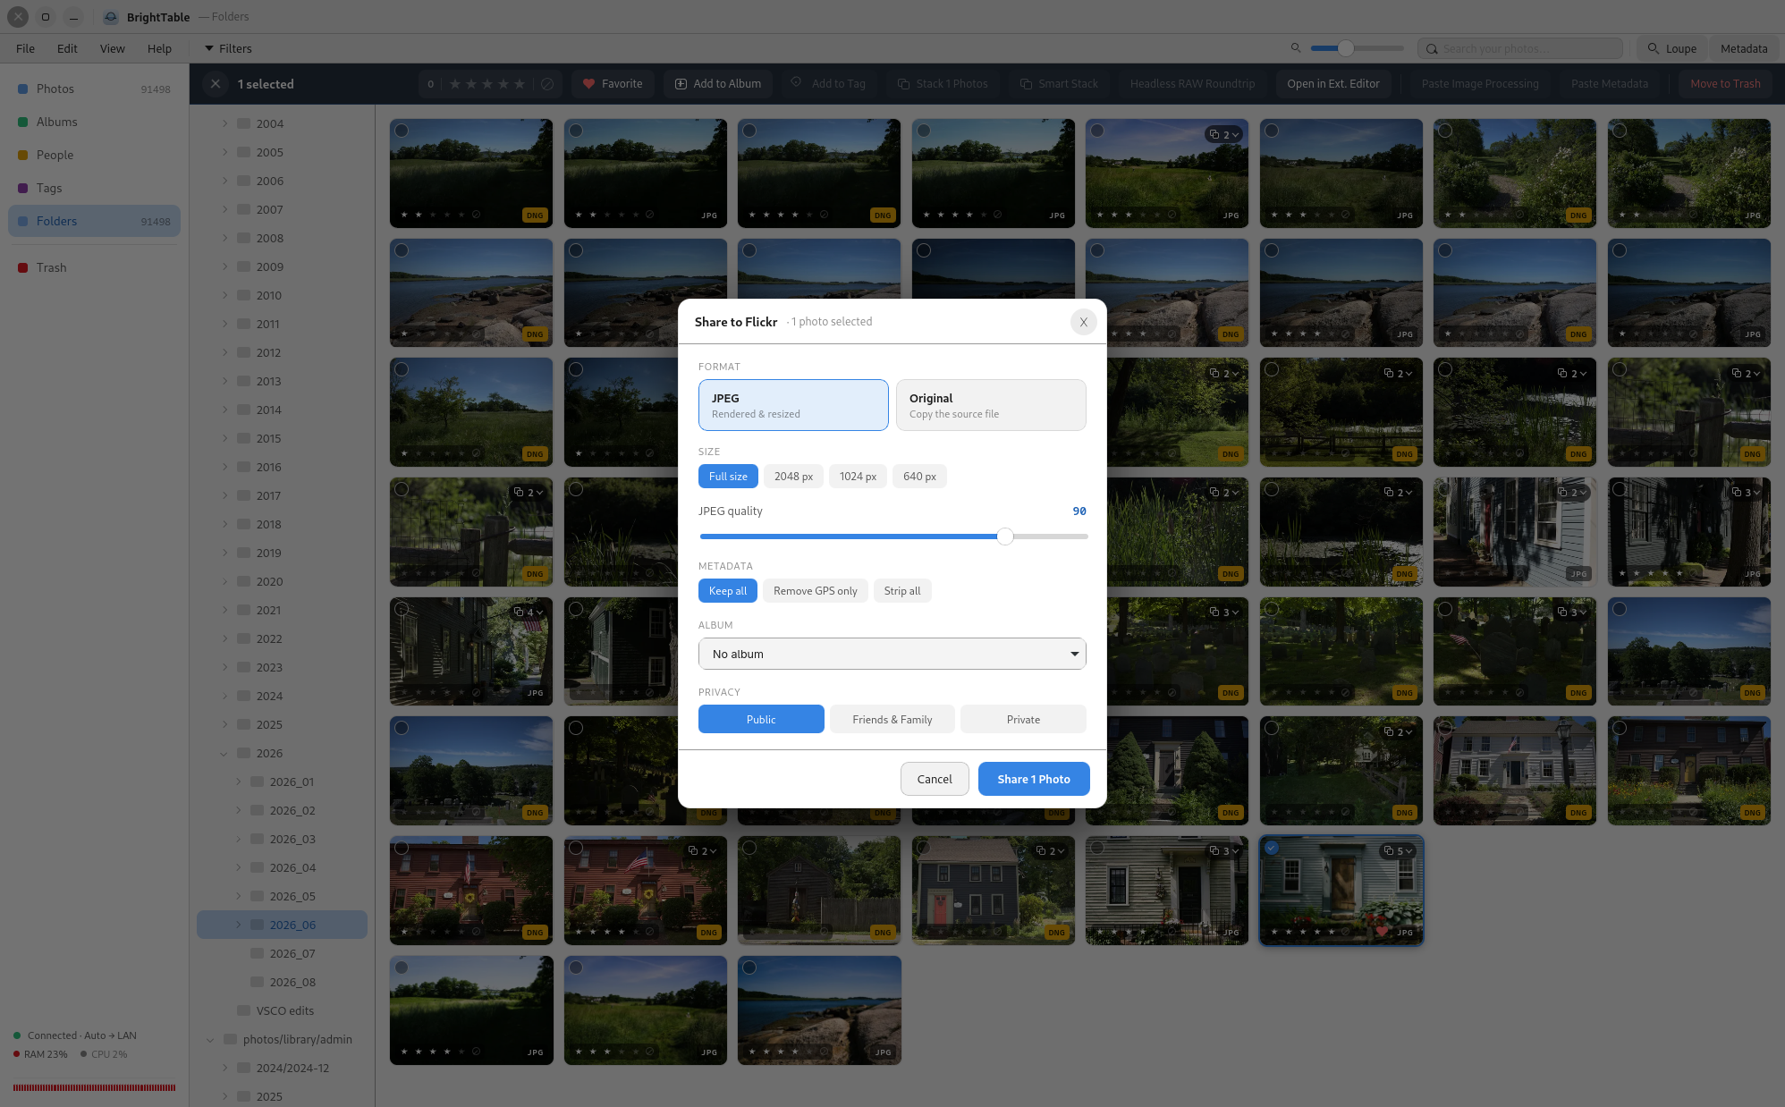Viewport: 1785px width, 1107px height.
Task: Click the Trash sidebar icon
Action: (23, 267)
